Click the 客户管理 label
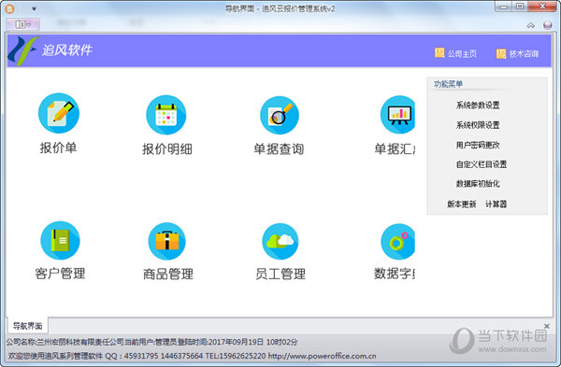 (x=60, y=274)
